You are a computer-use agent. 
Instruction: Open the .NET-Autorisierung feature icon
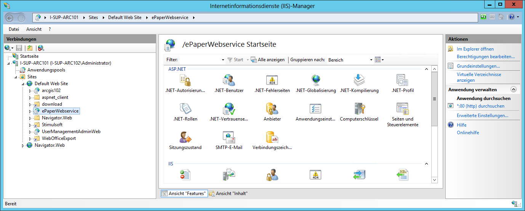pos(185,81)
